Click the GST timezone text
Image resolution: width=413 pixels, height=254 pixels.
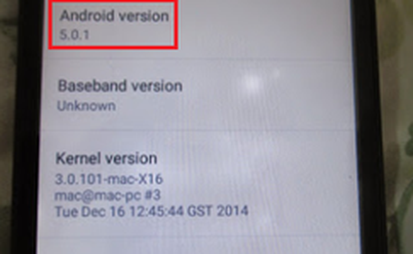point(199,211)
